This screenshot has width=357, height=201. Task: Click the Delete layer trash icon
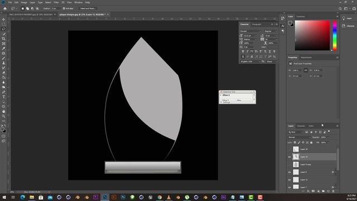click(334, 191)
